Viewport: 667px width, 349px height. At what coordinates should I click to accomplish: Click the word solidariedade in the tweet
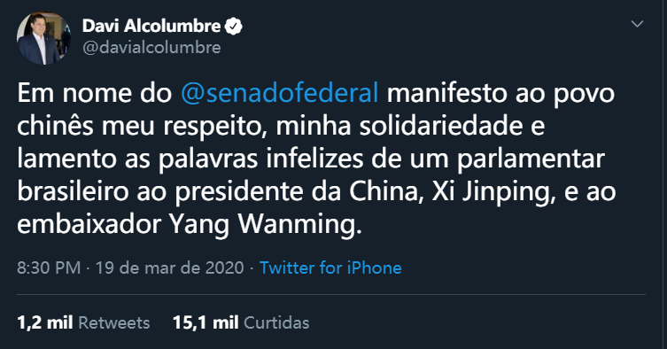pyautogui.click(x=440, y=126)
